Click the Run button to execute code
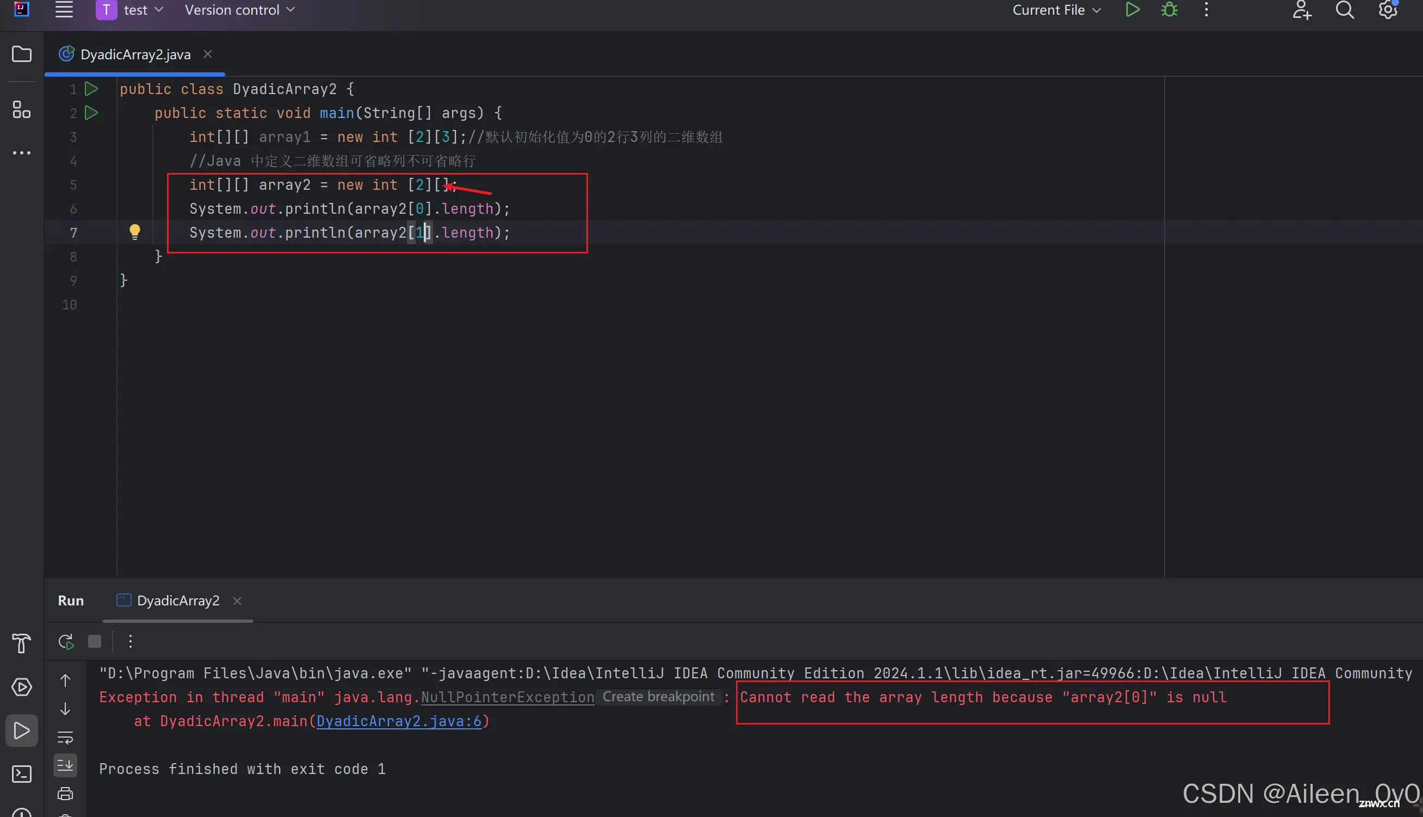Screen dimensions: 1423x817 coord(1132,10)
